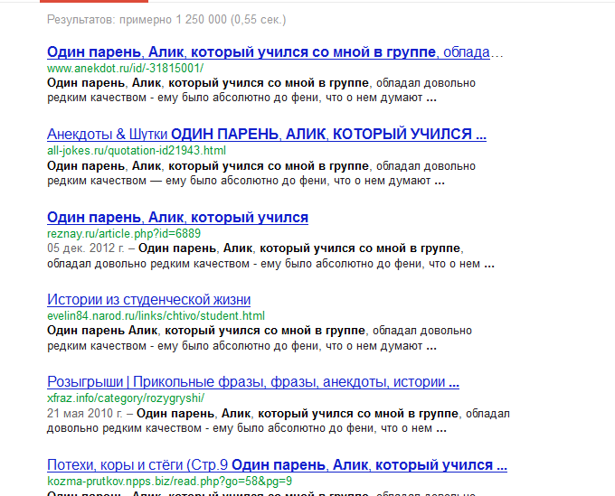Open 'Истории из студенческой жизни' result
615x496 pixels.
(x=148, y=300)
